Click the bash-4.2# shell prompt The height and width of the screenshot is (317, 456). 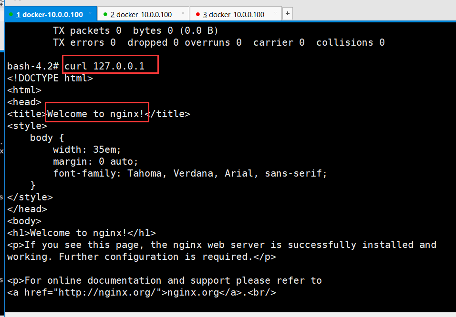pos(32,66)
